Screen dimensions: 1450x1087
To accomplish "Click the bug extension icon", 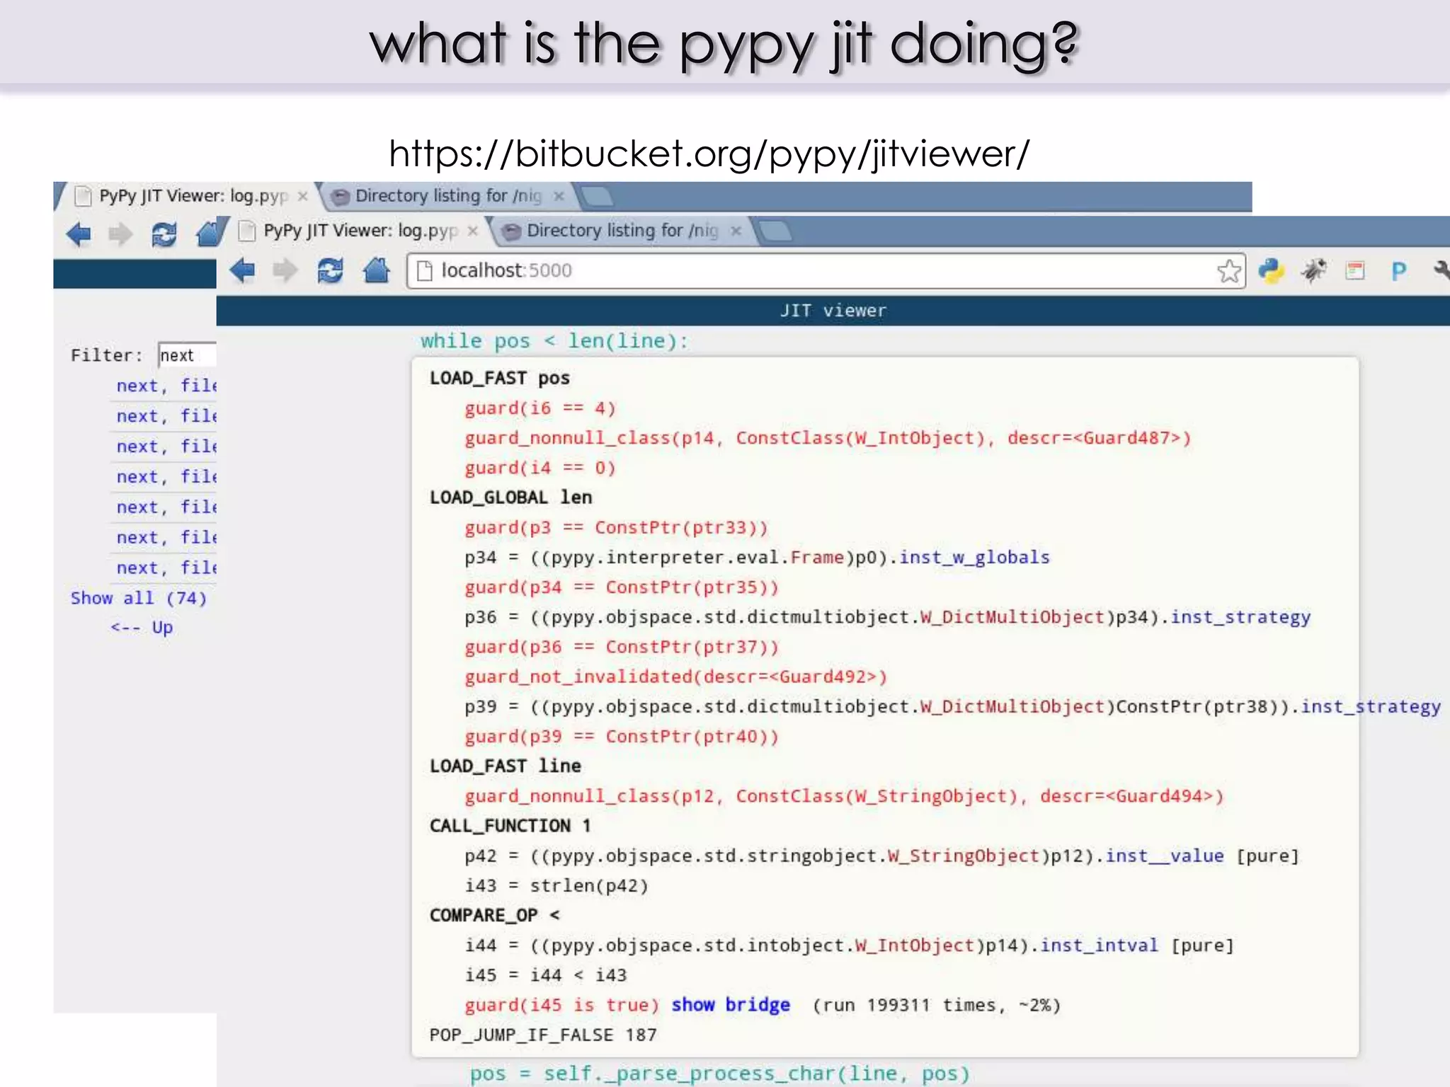I will tap(1314, 270).
